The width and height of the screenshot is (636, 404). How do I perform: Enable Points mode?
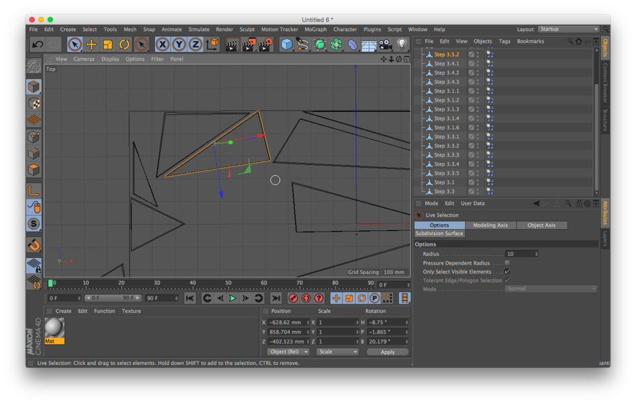(x=34, y=137)
